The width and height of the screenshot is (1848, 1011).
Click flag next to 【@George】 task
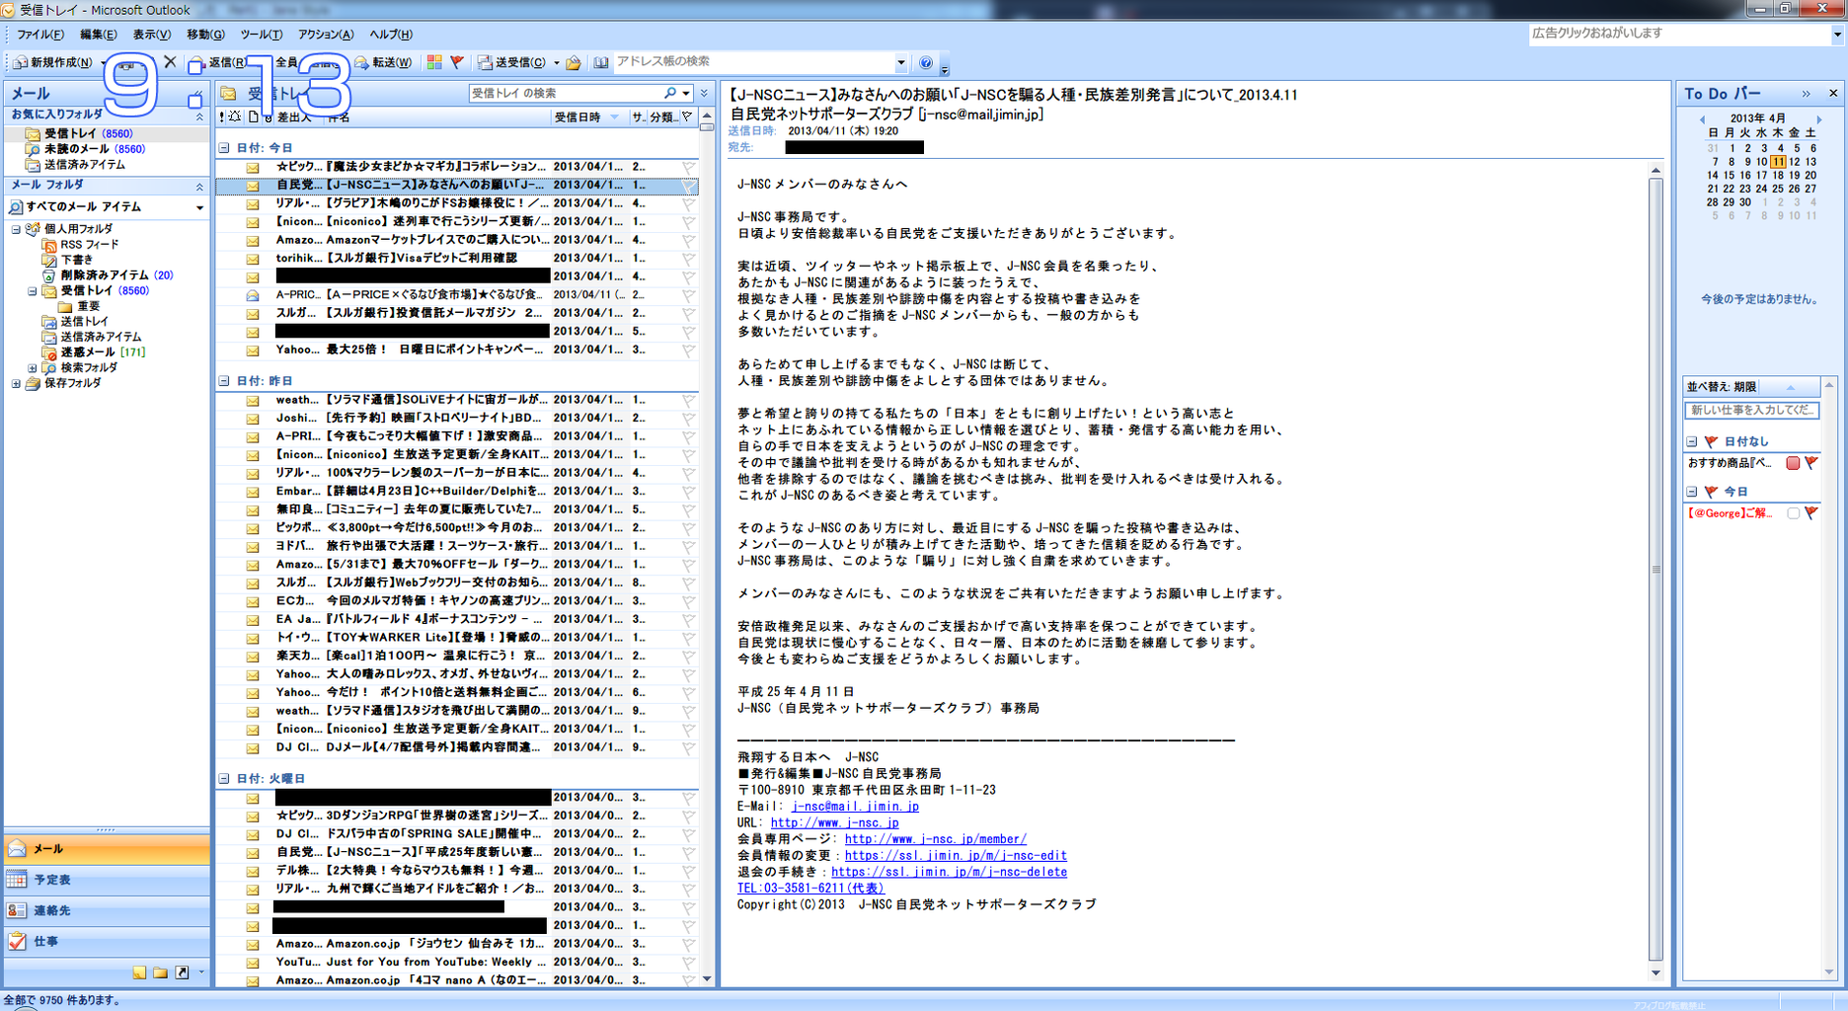pyautogui.click(x=1811, y=513)
